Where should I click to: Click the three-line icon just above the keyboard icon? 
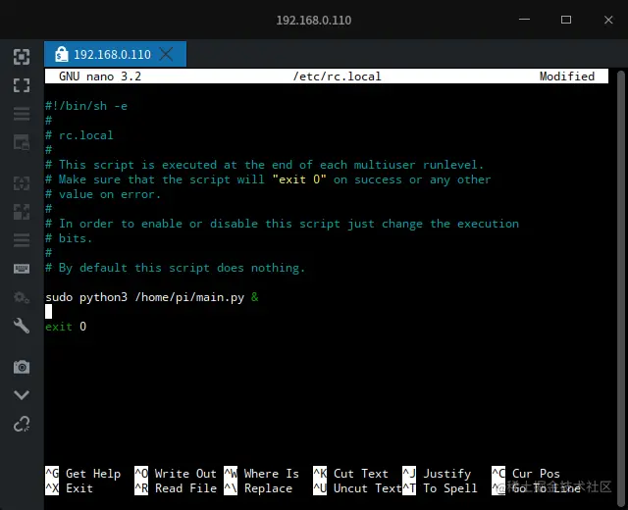pos(22,240)
